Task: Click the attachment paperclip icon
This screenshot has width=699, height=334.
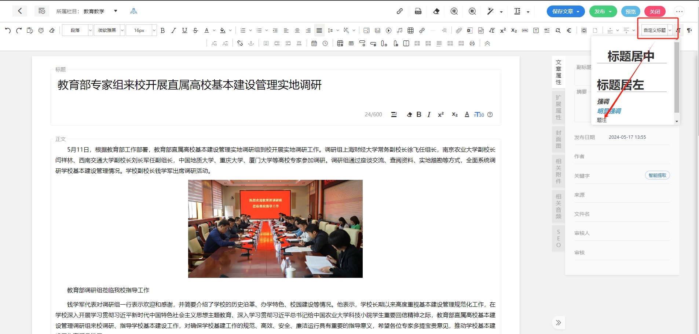Action: pyautogui.click(x=458, y=30)
